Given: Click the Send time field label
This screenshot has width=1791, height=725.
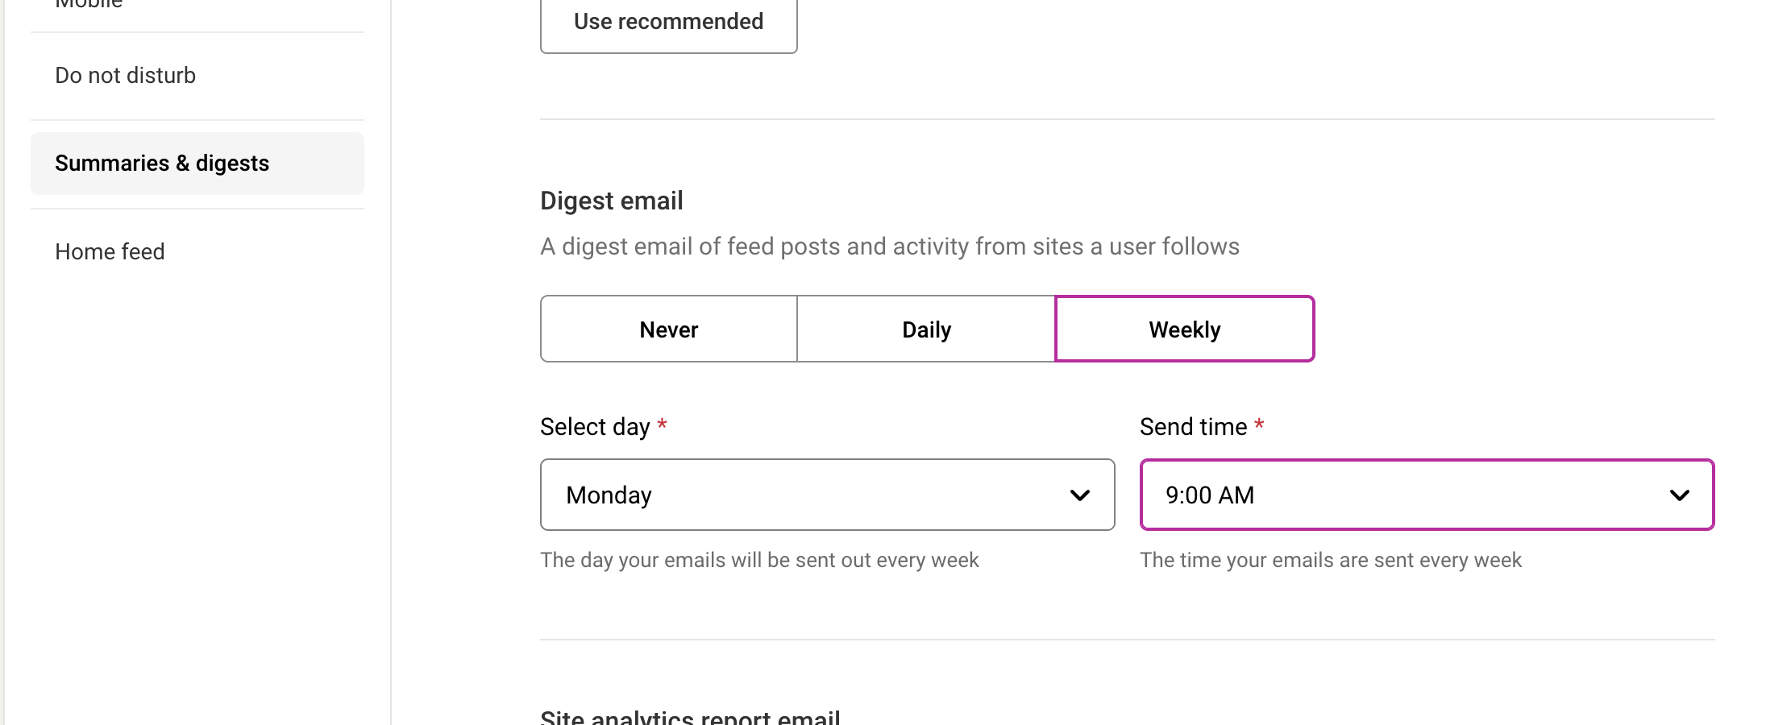Looking at the screenshot, I should (1193, 427).
